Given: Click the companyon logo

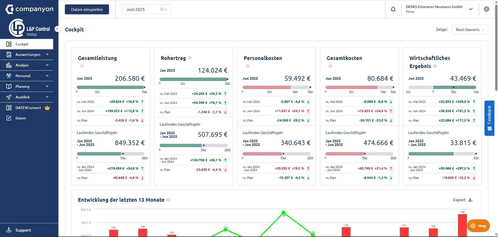Looking at the screenshot, I should point(29,9).
